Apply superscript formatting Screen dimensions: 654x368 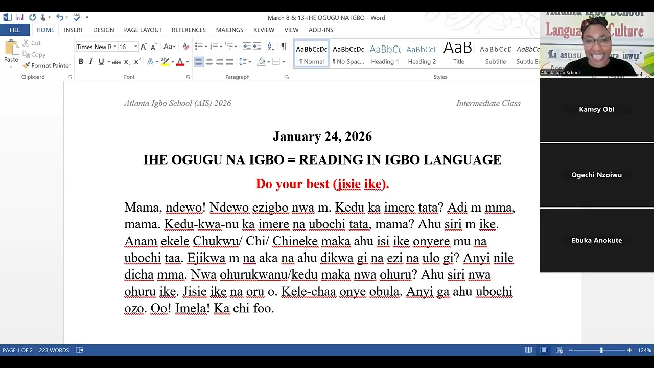click(x=137, y=62)
